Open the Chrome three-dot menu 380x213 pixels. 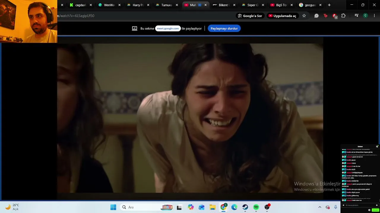point(374,16)
